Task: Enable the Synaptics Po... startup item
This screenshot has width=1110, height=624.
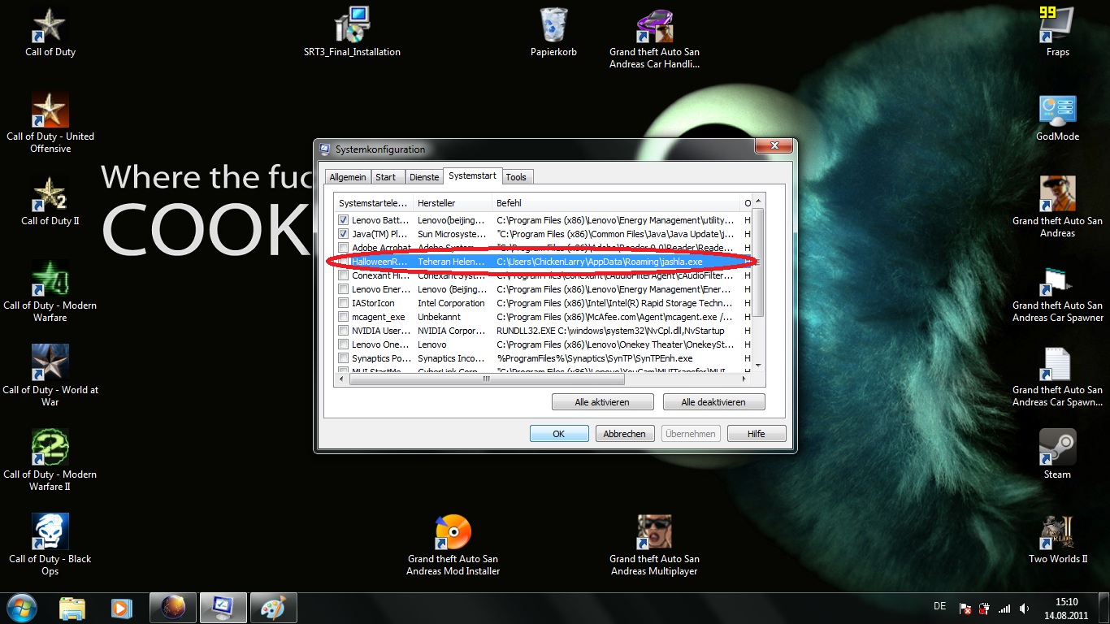Action: click(344, 358)
